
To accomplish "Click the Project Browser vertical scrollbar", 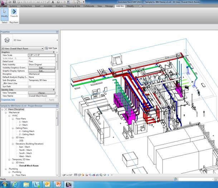I will (57, 118).
